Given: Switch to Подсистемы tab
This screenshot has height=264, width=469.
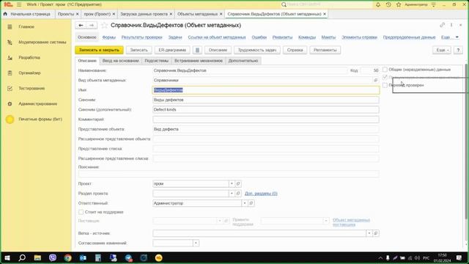Looking at the screenshot, I should (156, 61).
